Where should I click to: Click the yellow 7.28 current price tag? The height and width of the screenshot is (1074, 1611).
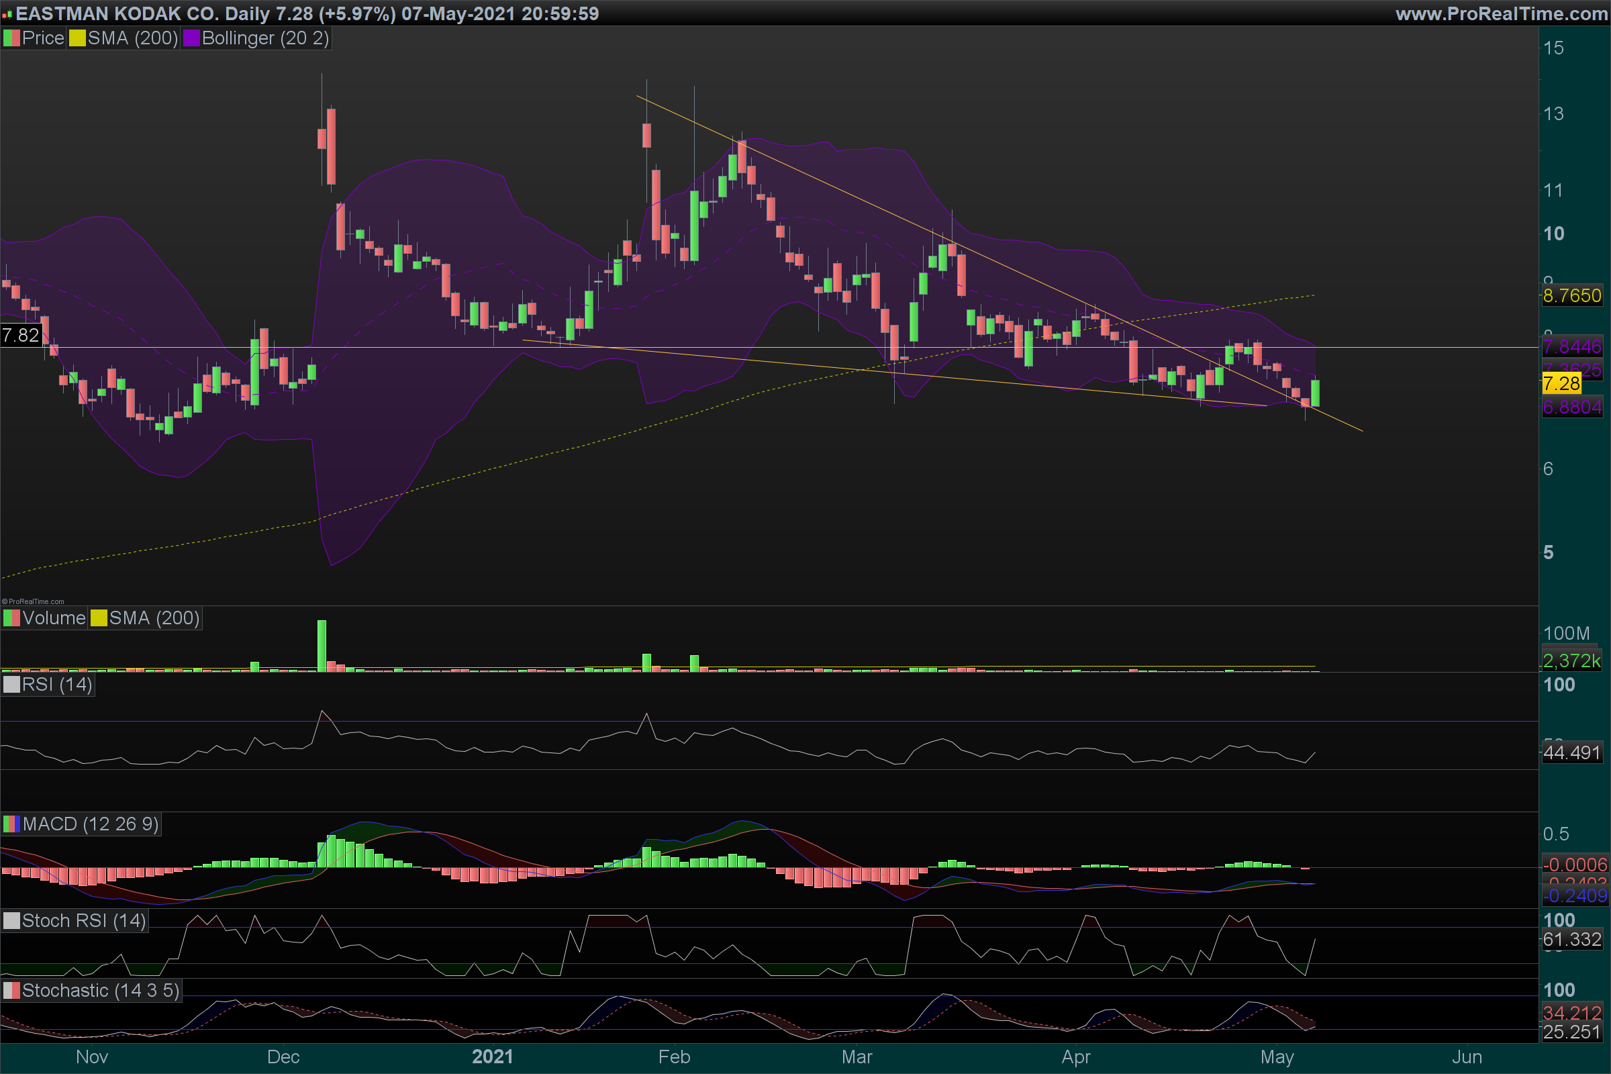point(1561,383)
